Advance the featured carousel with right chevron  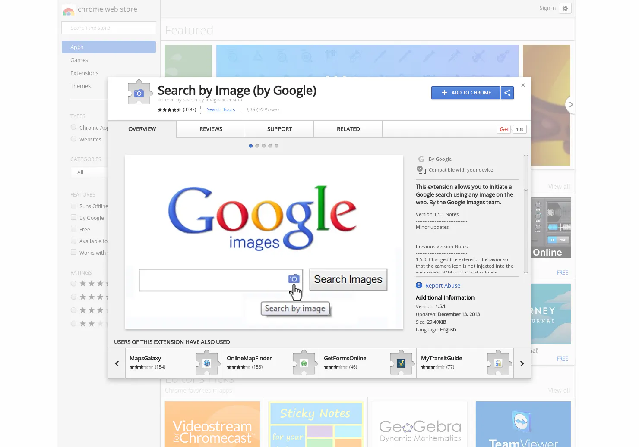pyautogui.click(x=571, y=104)
